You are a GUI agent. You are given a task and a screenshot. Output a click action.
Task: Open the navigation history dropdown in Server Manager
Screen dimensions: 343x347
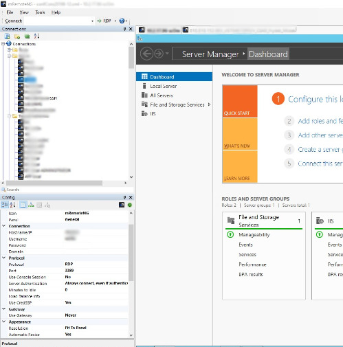[167, 54]
